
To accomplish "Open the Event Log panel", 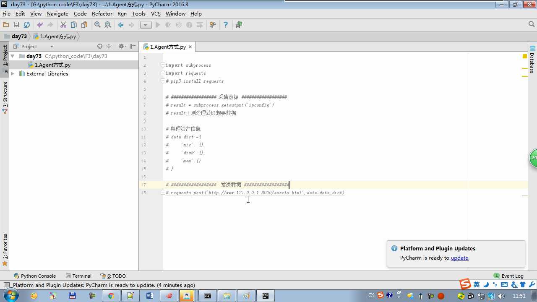I will point(508,276).
